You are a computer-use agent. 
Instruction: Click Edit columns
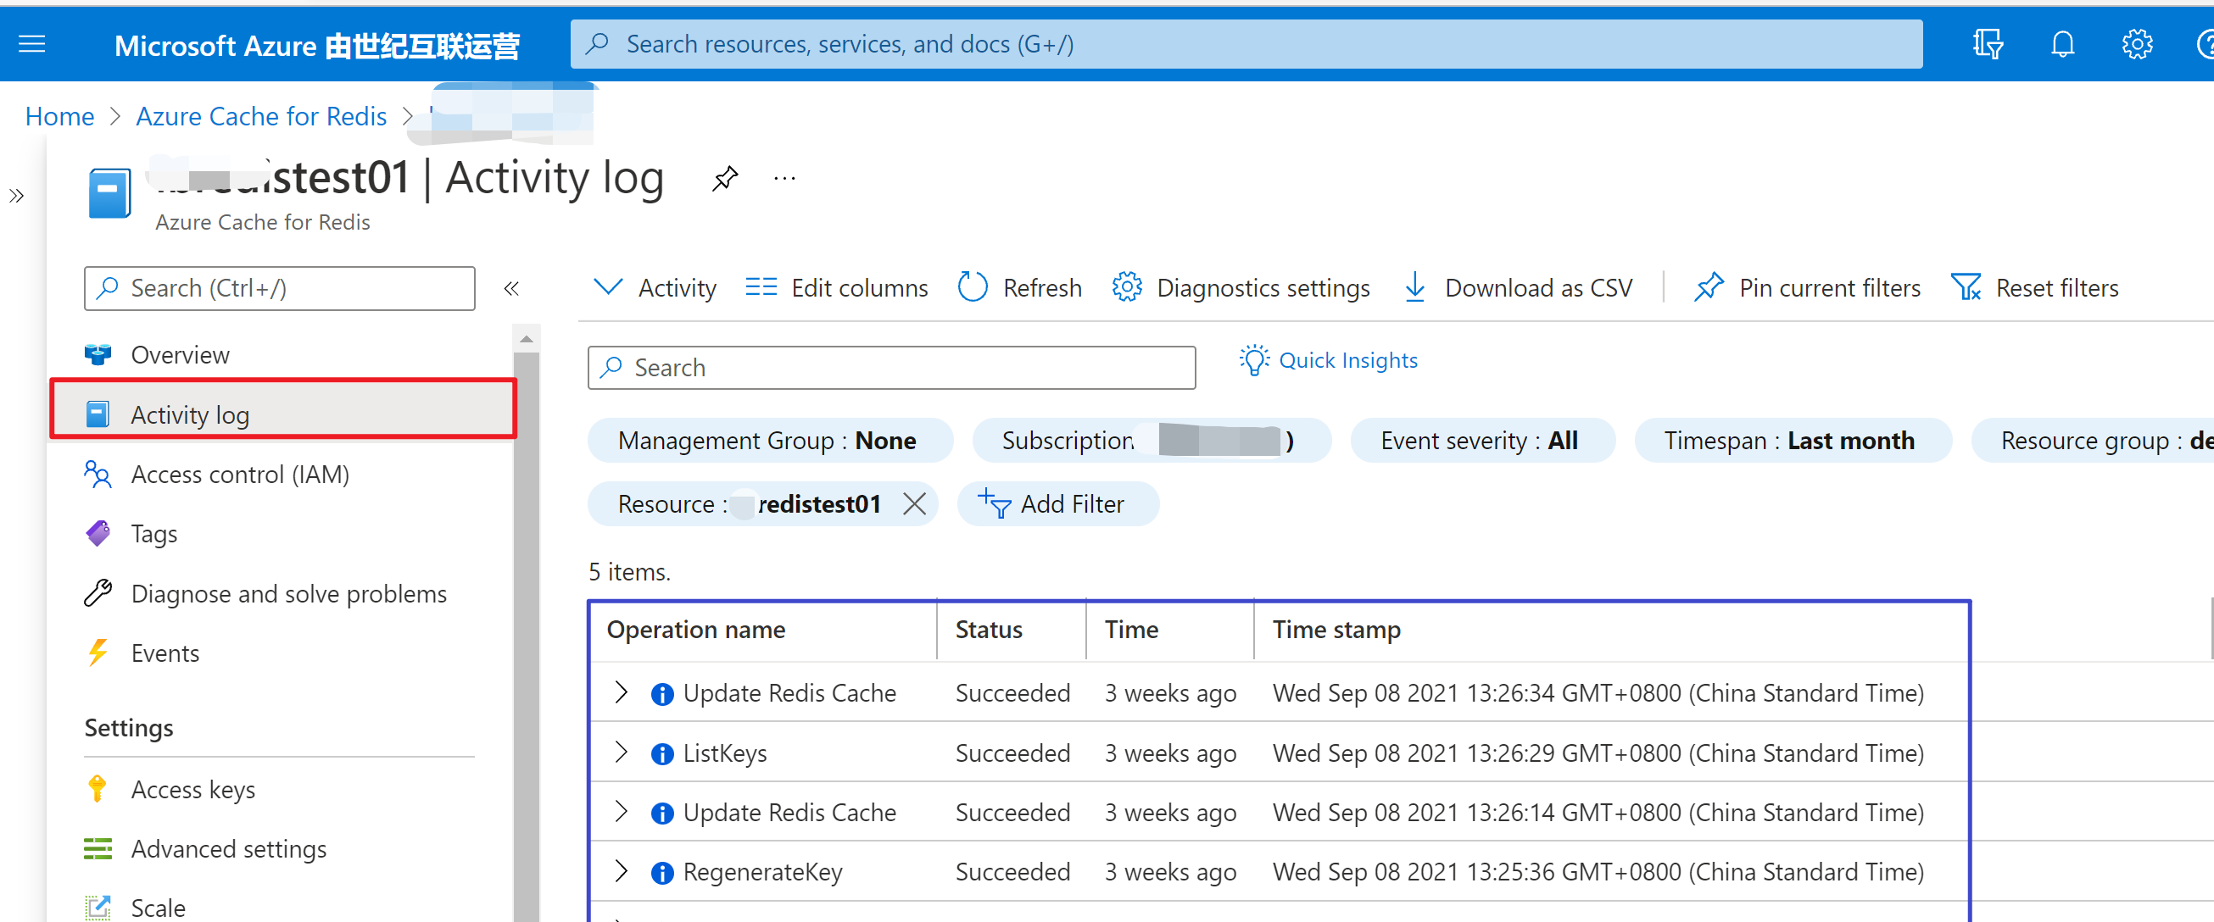[x=836, y=288]
